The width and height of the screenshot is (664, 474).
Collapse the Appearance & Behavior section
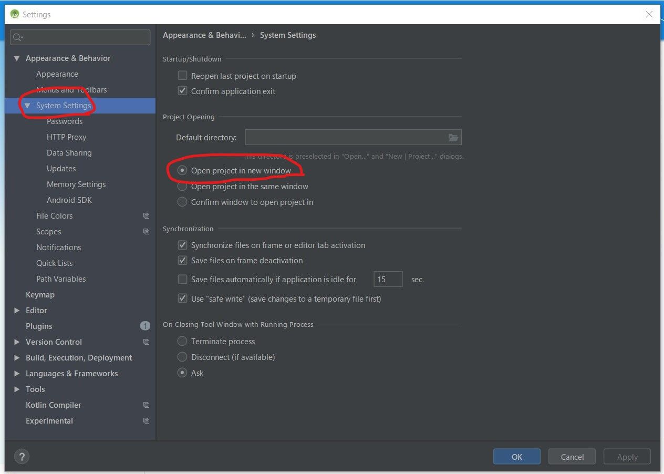coord(16,58)
